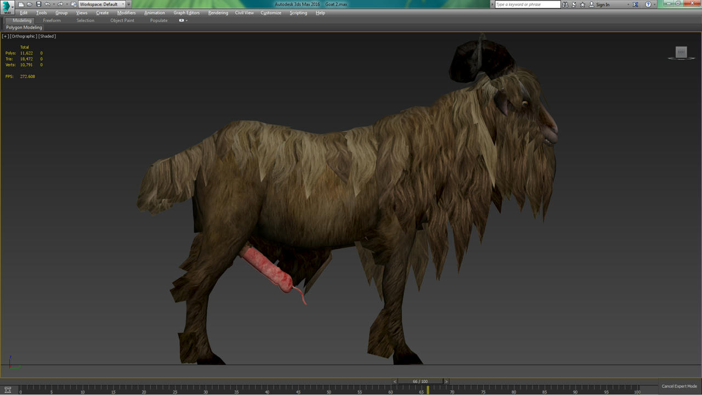
Task: Go to next frame on time slider
Action: coord(446,381)
